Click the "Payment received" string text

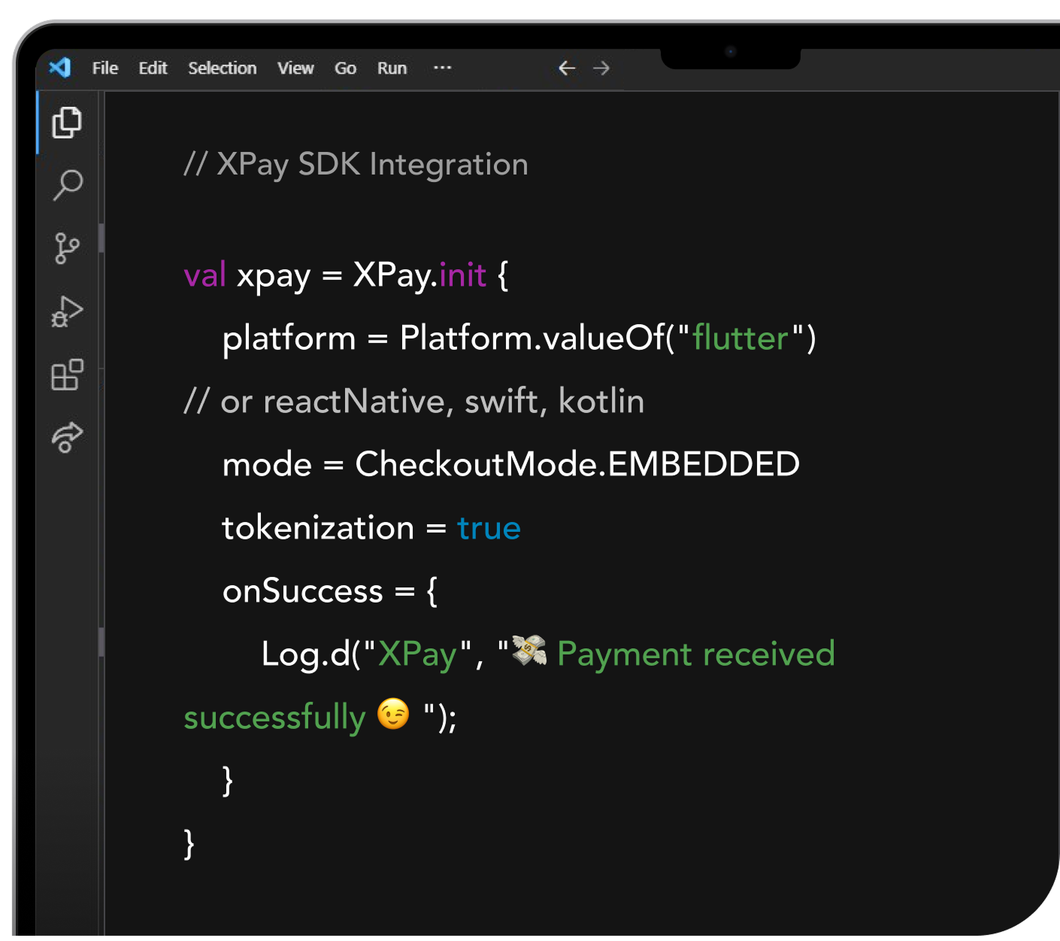coord(696,654)
